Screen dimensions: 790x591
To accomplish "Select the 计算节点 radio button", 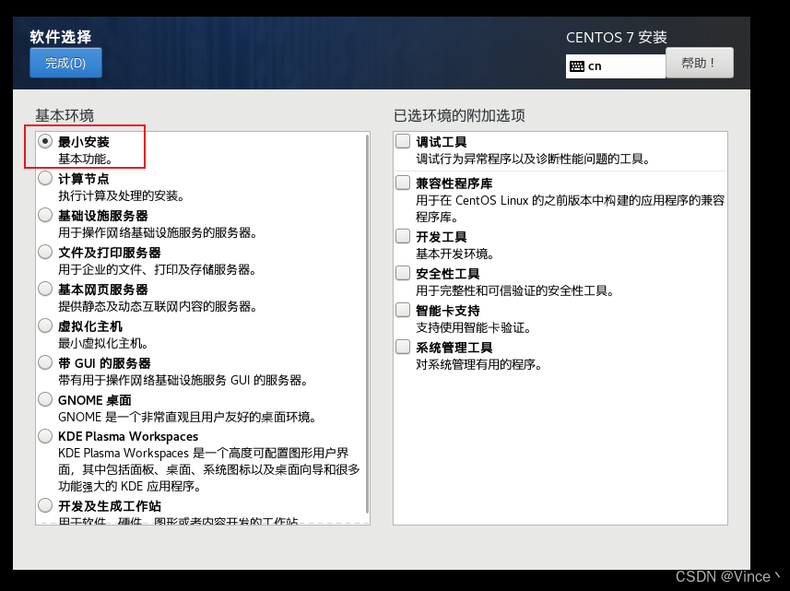I will [x=45, y=178].
